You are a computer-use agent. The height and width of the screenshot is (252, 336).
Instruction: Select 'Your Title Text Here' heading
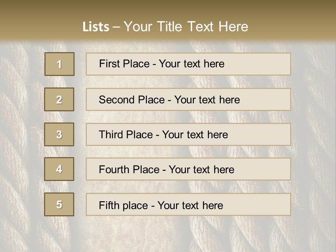pyautogui.click(x=186, y=27)
